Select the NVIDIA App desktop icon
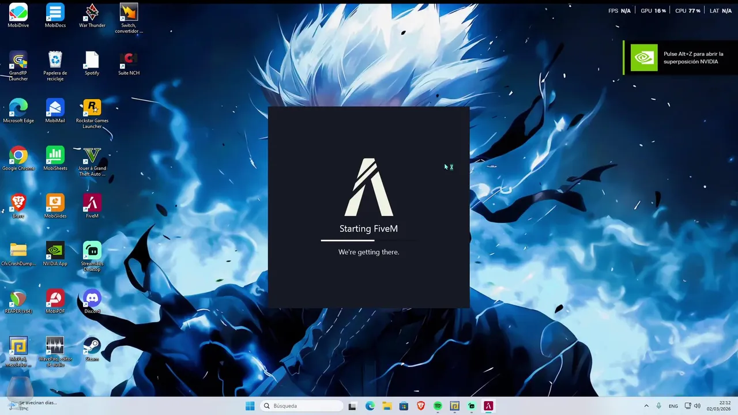The width and height of the screenshot is (738, 415). pos(55,254)
